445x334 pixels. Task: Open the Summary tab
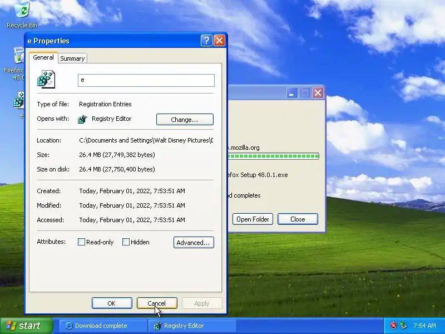coord(72,58)
